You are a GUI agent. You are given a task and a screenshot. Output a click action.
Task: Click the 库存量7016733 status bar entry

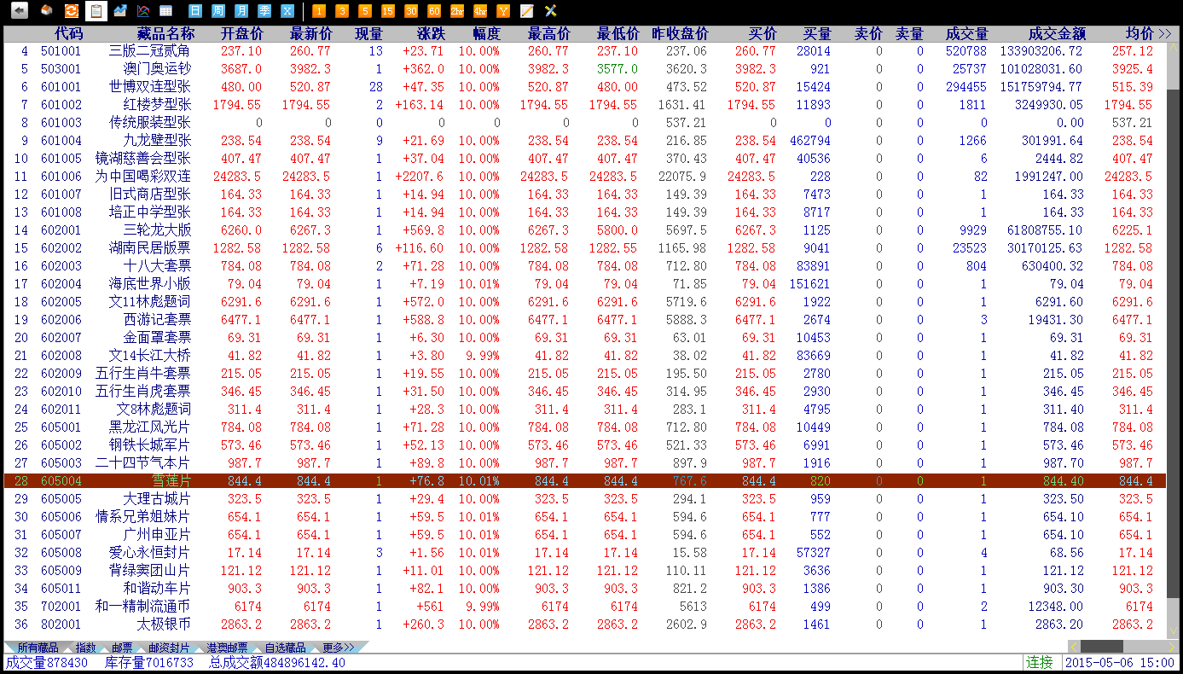tap(149, 663)
